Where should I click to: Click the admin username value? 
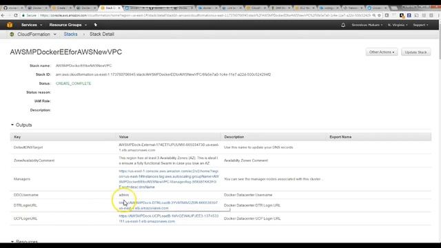click(124, 195)
